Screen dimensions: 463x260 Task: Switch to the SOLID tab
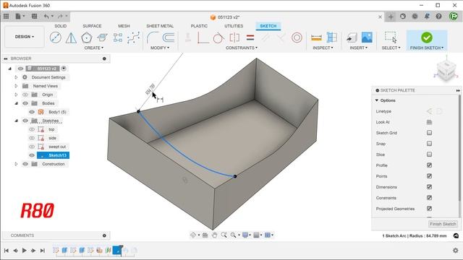coord(61,26)
